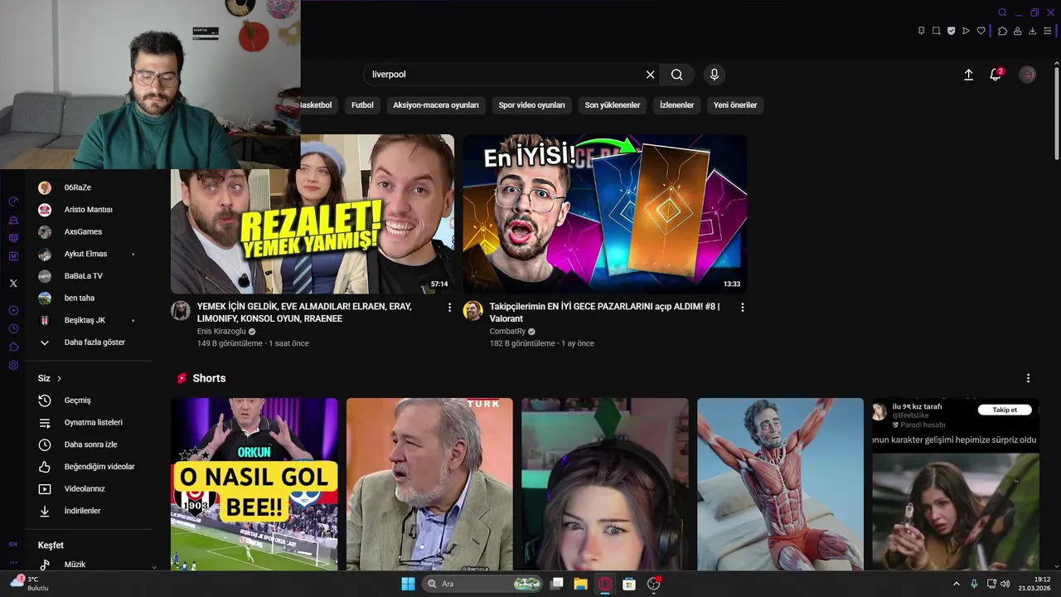Viewport: 1061px width, 597px height.
Task: Clear the liverpool search text with X
Action: tap(650, 75)
